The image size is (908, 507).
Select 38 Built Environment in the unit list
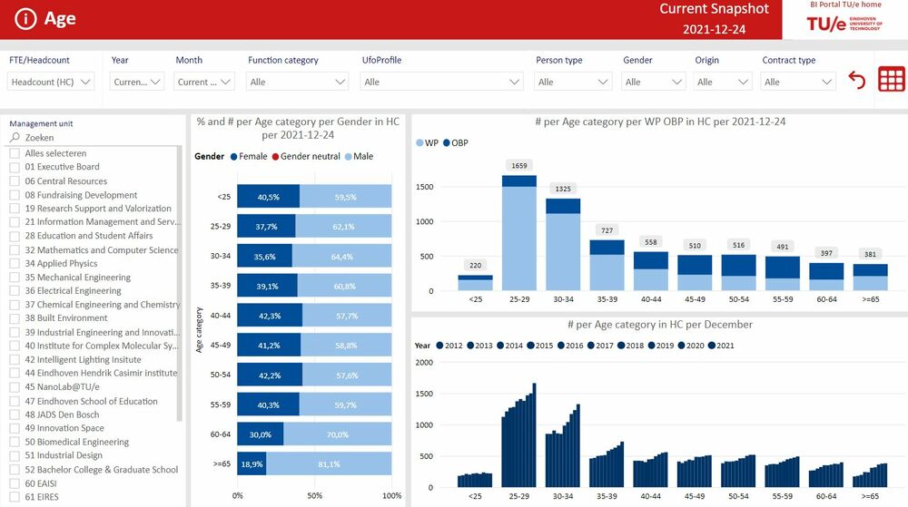(65, 318)
